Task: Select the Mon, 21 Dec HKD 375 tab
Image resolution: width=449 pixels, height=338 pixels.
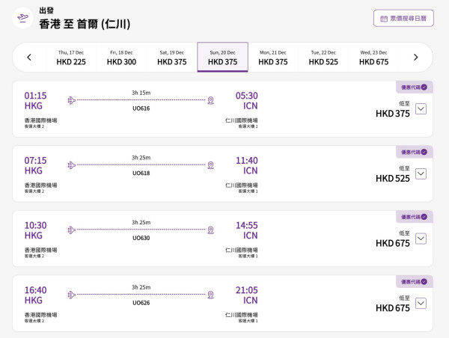Action: pos(273,58)
